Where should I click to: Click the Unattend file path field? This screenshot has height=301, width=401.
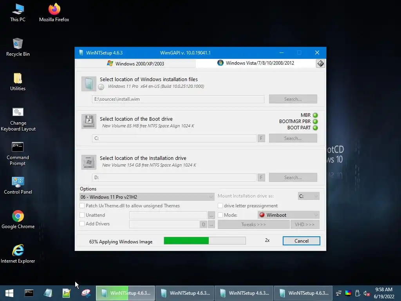[x=168, y=215]
